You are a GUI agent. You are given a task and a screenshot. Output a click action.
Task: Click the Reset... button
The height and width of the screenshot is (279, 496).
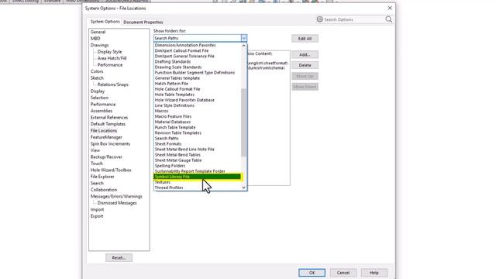pos(119,258)
